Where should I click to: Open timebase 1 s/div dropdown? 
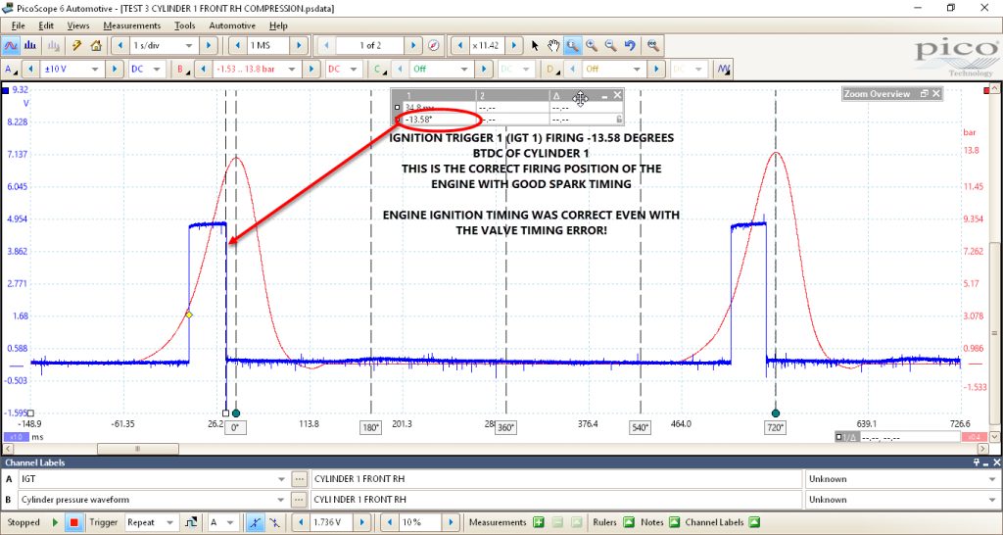click(x=189, y=45)
